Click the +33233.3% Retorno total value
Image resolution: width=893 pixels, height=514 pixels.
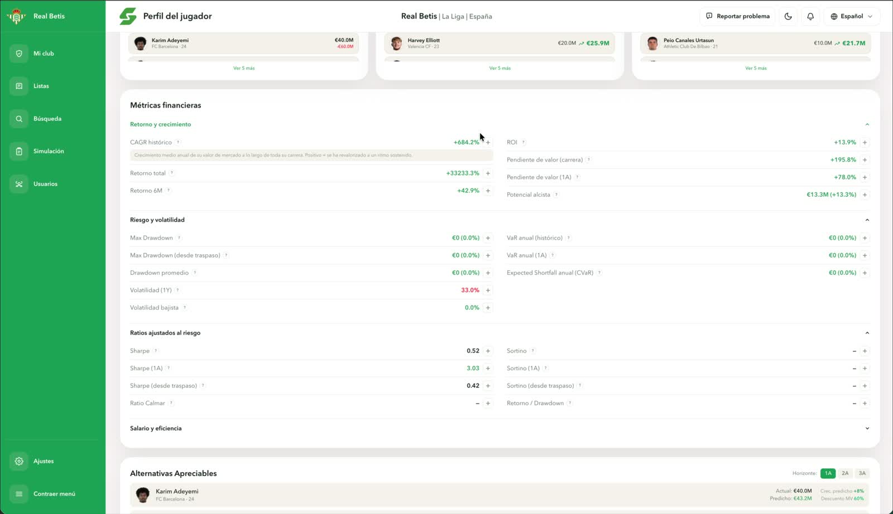463,173
